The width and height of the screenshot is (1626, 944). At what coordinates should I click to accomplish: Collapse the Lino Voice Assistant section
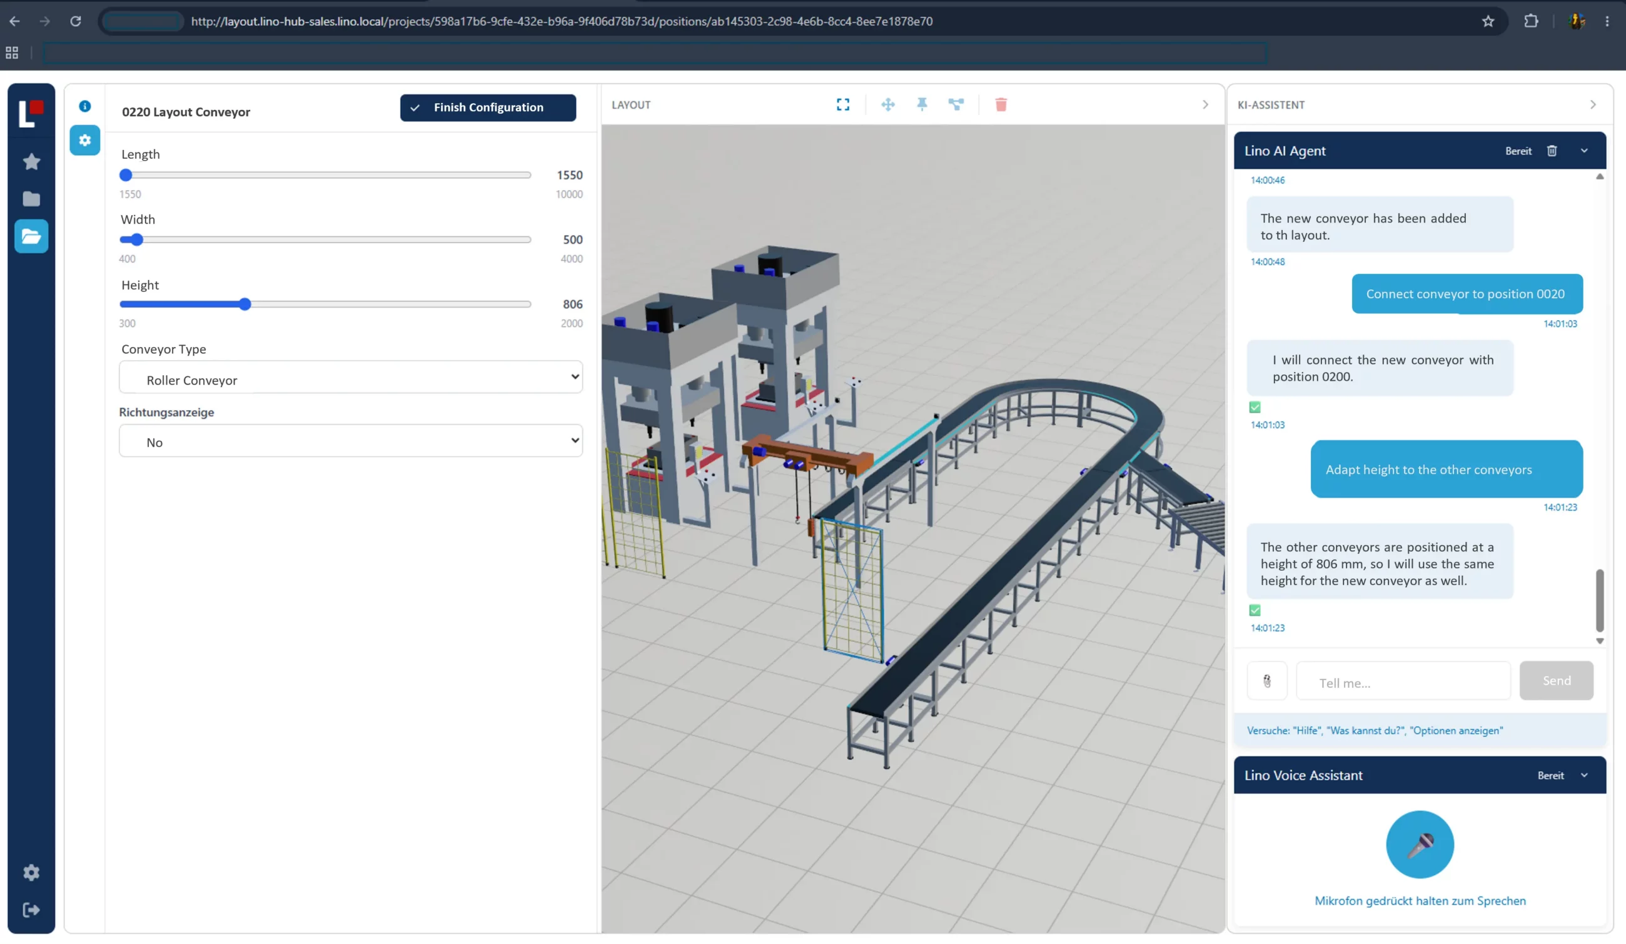(x=1584, y=776)
